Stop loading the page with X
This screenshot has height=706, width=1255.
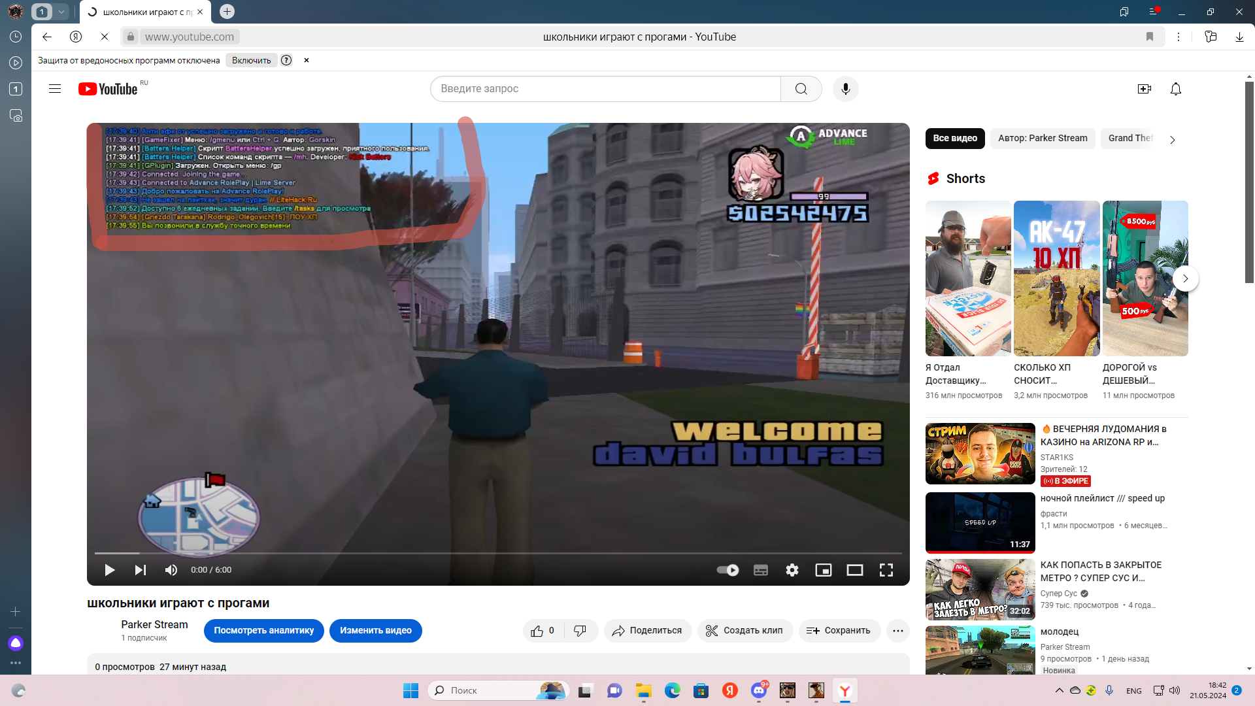click(105, 37)
